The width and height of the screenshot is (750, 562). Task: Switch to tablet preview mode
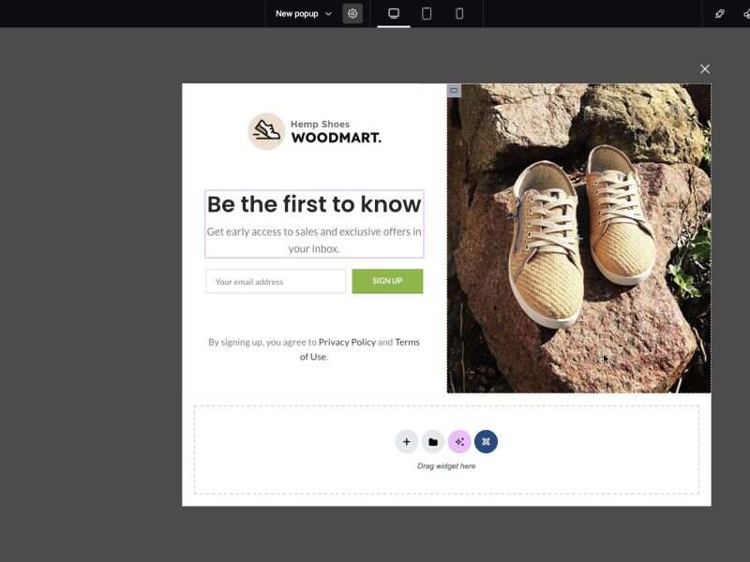(x=427, y=14)
